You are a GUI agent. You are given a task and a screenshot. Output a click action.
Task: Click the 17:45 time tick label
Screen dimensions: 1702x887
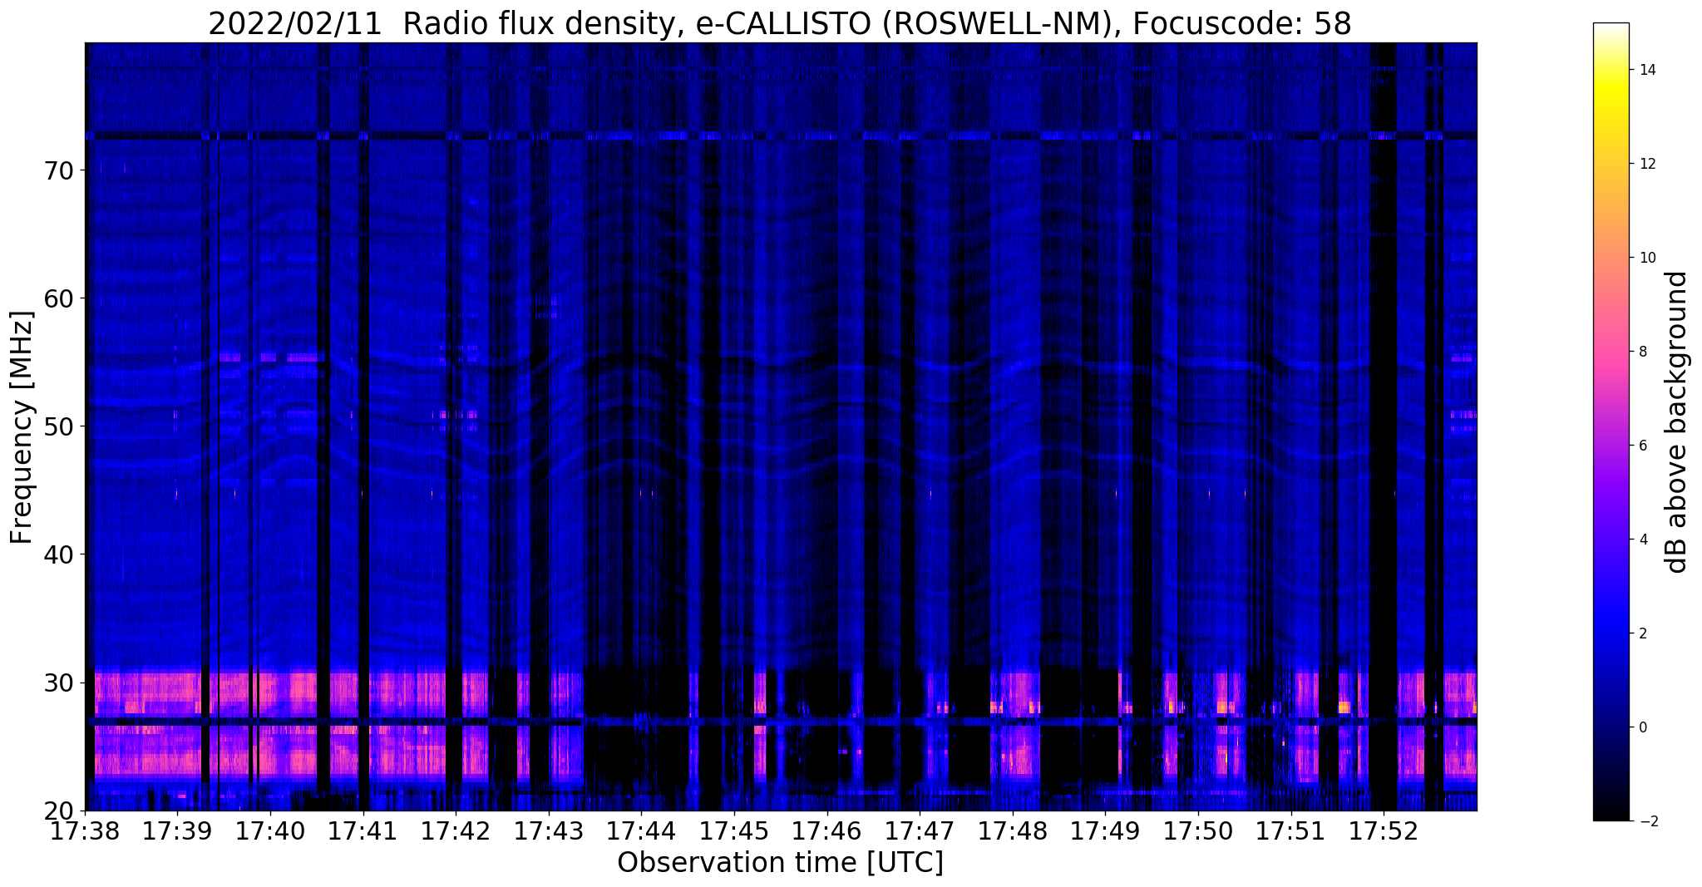click(734, 831)
